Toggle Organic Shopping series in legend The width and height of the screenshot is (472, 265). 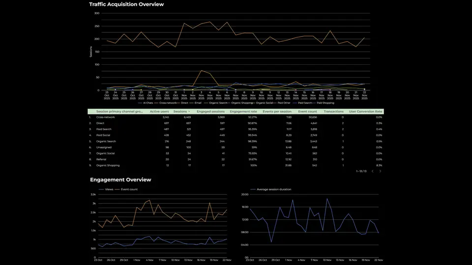[x=239, y=103]
